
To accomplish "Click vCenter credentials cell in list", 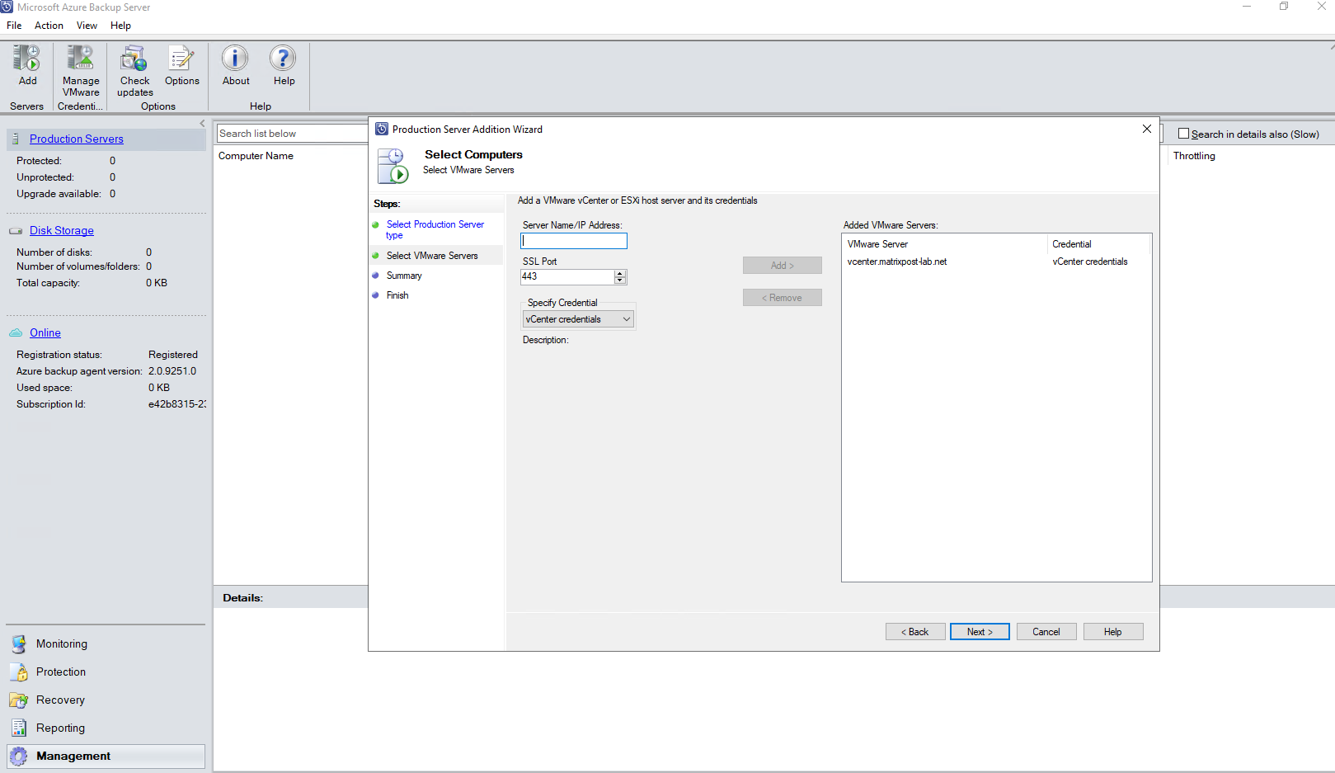I will pos(1090,262).
